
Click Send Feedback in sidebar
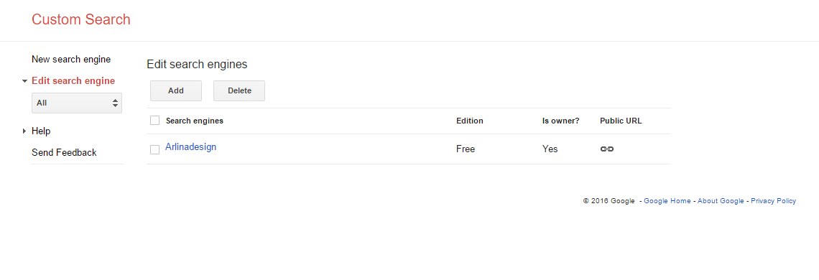point(64,152)
